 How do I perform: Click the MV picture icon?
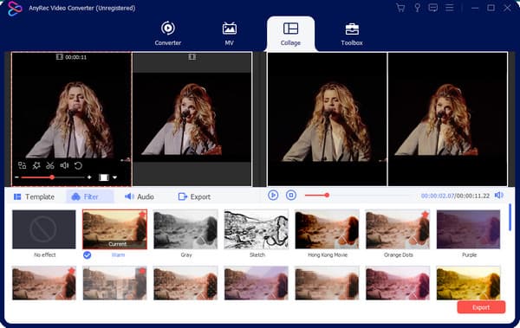tap(229, 29)
